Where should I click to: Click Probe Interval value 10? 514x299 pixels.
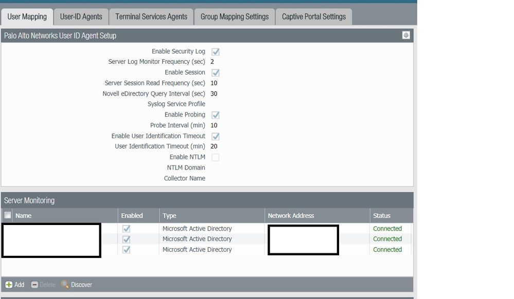(214, 125)
